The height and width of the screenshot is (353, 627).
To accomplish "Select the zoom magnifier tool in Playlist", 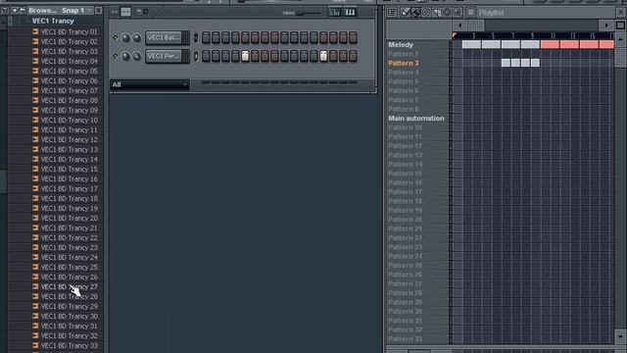I will click(x=458, y=13).
